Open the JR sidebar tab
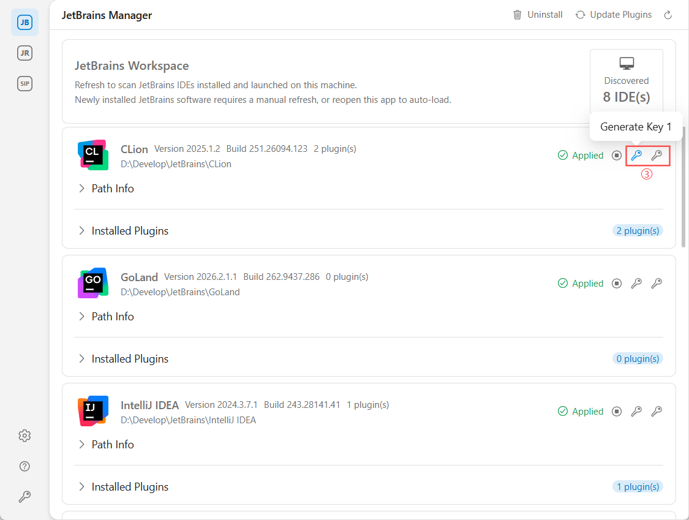689x520 pixels. tap(24, 53)
